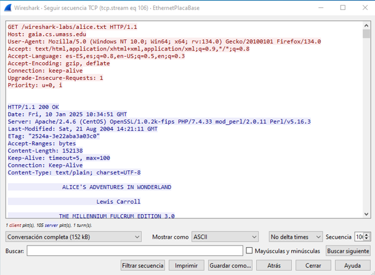Open Ayuda for this dialog
The height and width of the screenshot is (275, 375).
pyautogui.click(x=352, y=266)
